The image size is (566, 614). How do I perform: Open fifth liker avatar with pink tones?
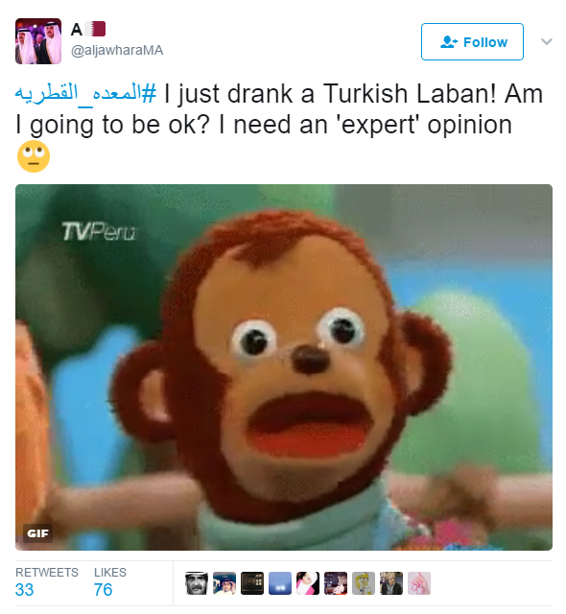[x=308, y=583]
